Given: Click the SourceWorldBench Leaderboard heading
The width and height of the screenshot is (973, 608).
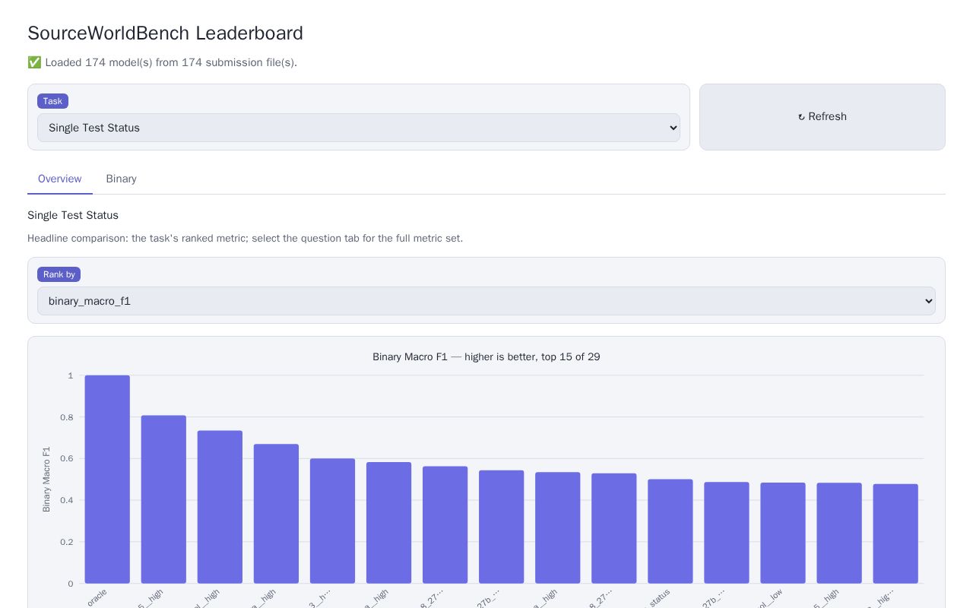Looking at the screenshot, I should coord(165,33).
